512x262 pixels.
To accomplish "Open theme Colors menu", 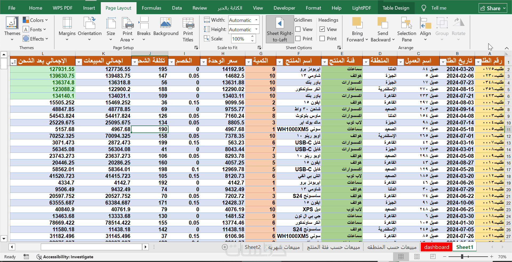I will point(35,20).
